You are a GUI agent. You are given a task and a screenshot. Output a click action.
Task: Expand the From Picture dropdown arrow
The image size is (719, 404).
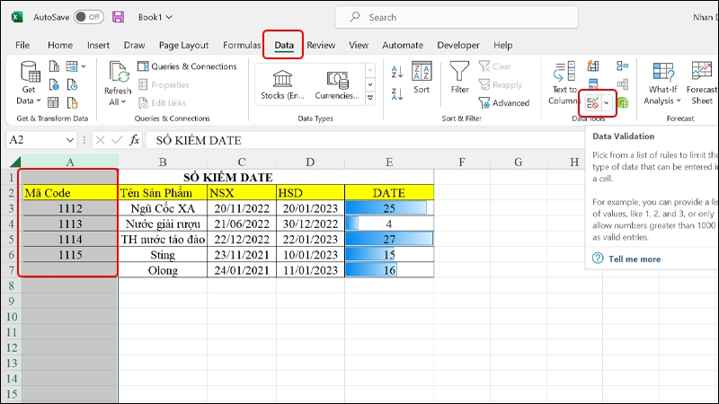pyautogui.click(x=84, y=66)
